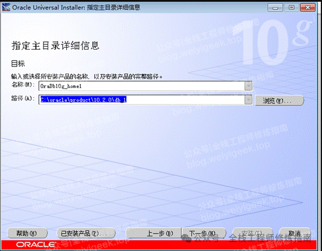Viewport: 322px width, 251px height.
Task: Click the OraDb10g_home1 name input field
Action: [x=141, y=86]
